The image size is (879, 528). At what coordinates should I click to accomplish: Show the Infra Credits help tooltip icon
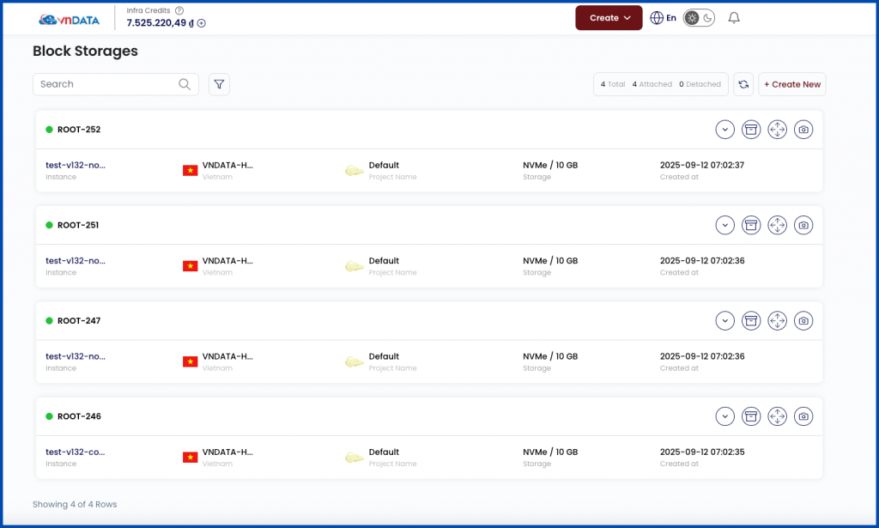pyautogui.click(x=179, y=10)
